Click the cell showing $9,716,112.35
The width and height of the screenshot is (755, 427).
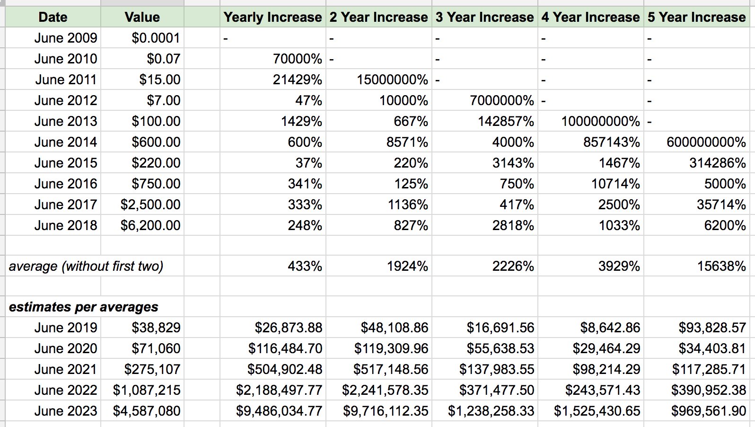pyautogui.click(x=379, y=411)
